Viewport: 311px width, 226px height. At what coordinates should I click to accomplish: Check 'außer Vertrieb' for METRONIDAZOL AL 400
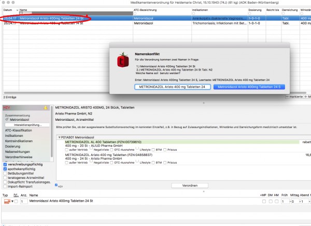coord(67,150)
